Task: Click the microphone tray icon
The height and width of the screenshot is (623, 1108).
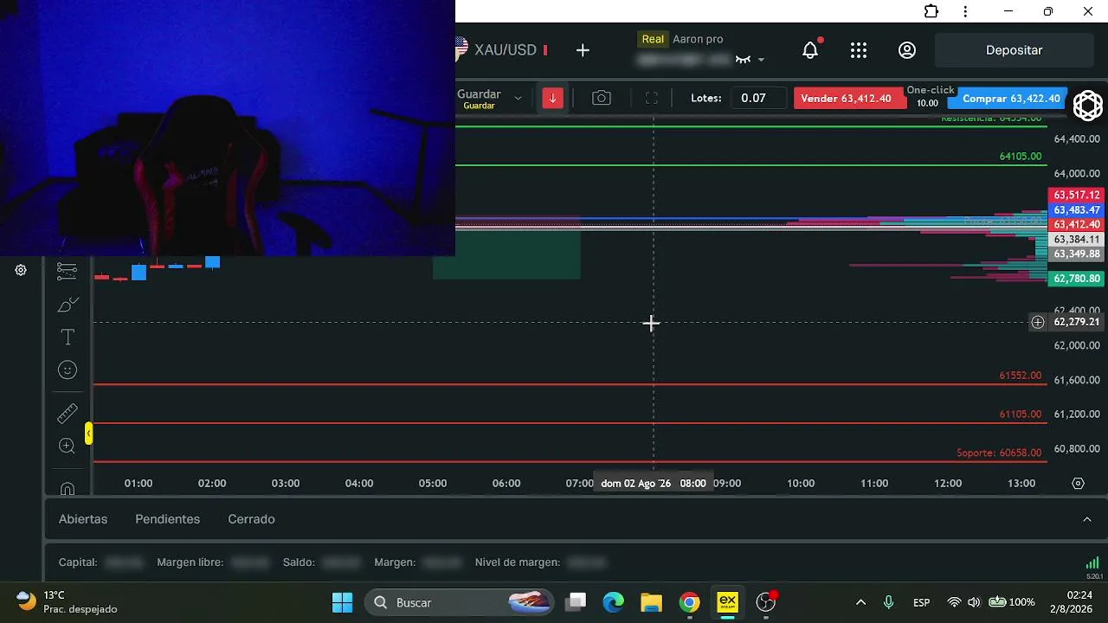Action: click(888, 602)
